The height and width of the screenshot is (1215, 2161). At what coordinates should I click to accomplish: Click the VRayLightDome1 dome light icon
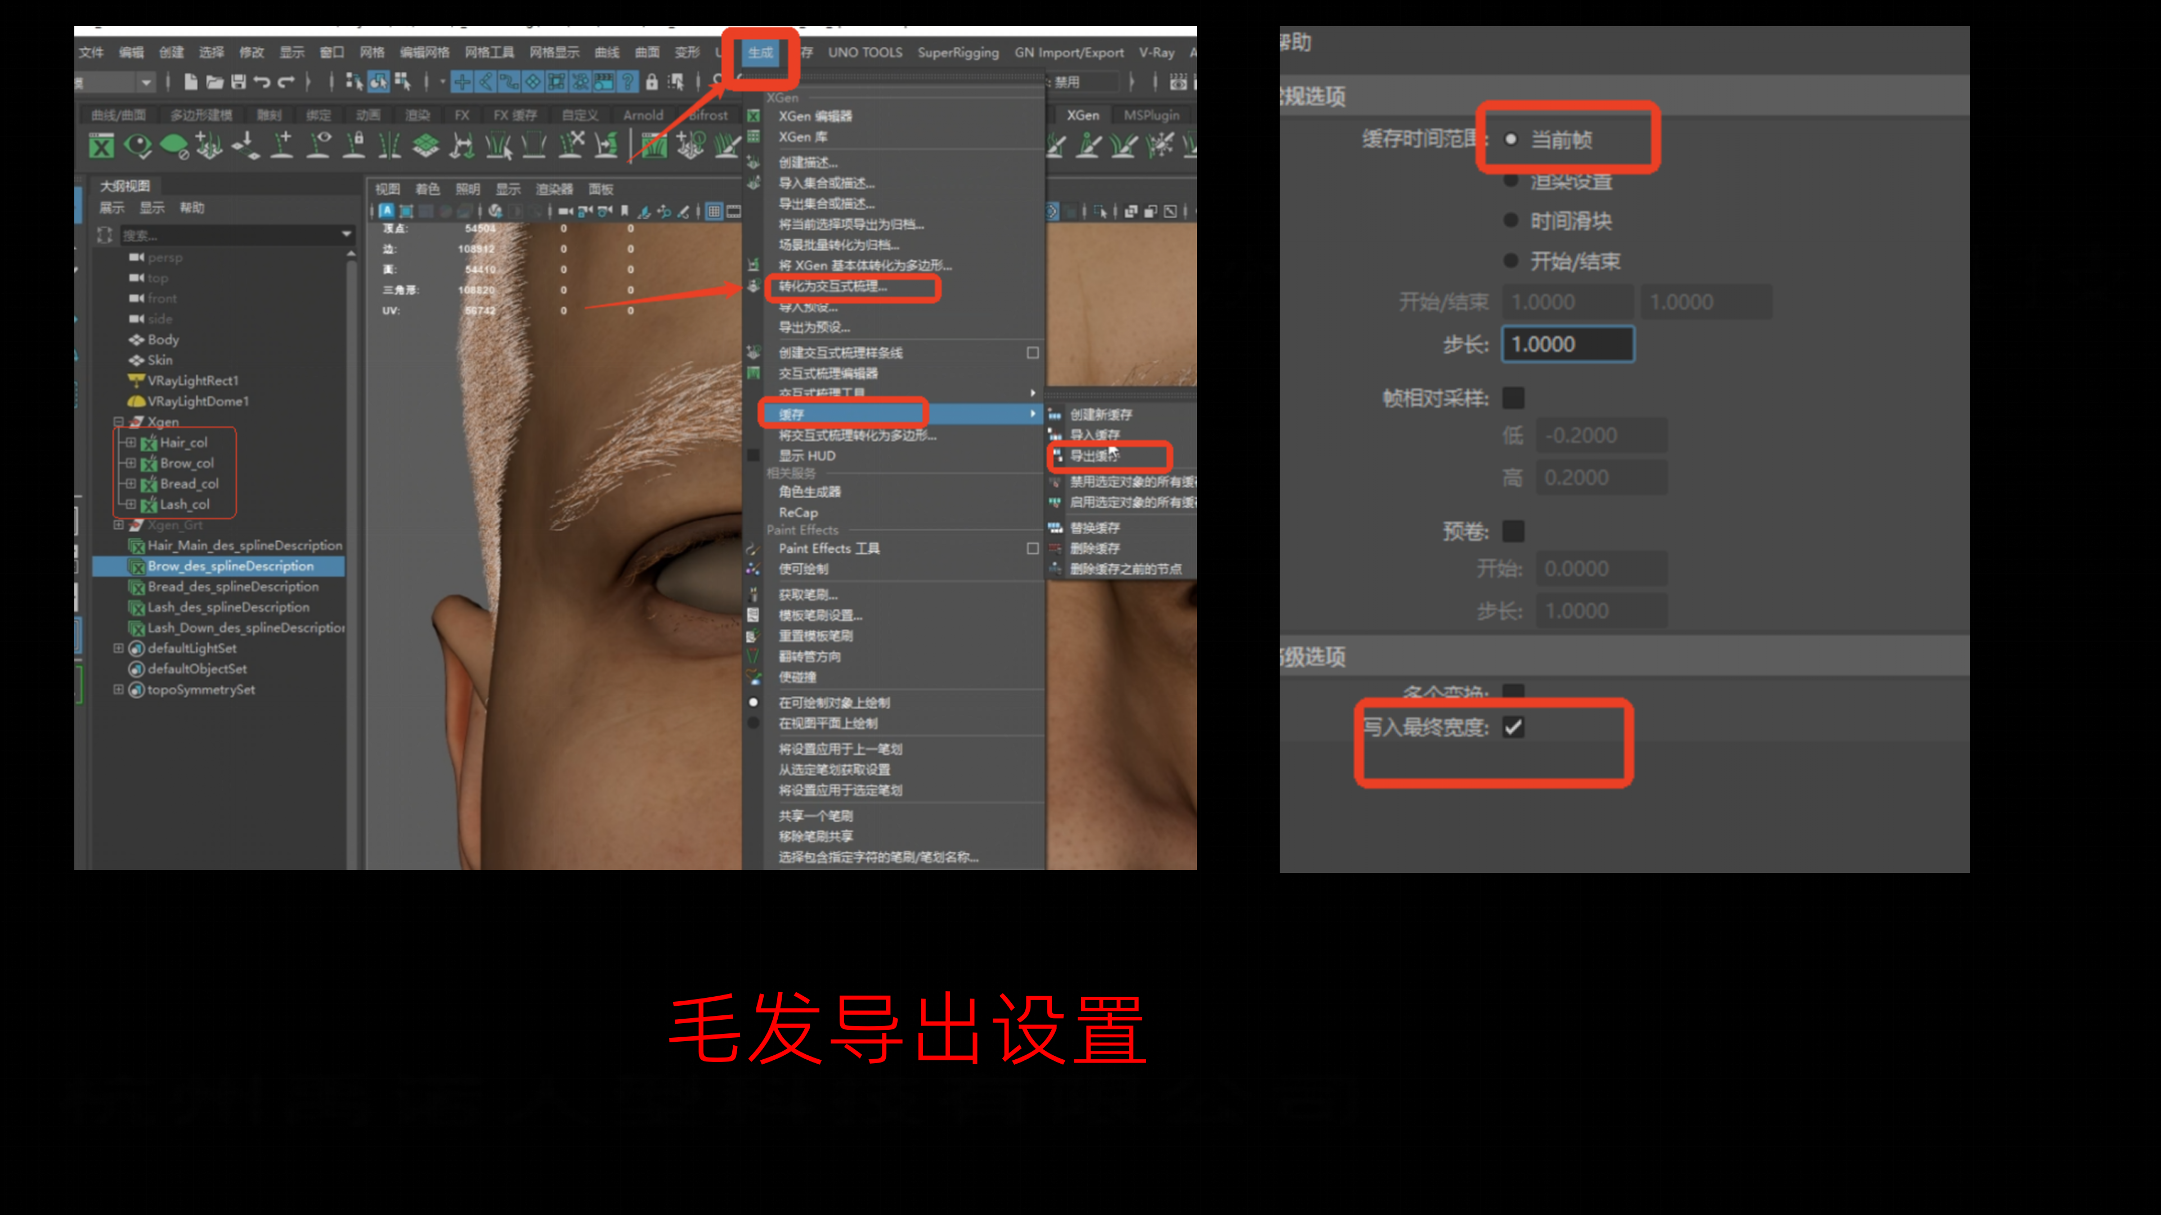136,402
